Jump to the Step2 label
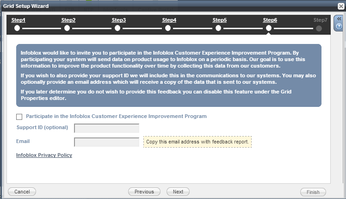This screenshot has width=346, height=199. click(x=68, y=20)
